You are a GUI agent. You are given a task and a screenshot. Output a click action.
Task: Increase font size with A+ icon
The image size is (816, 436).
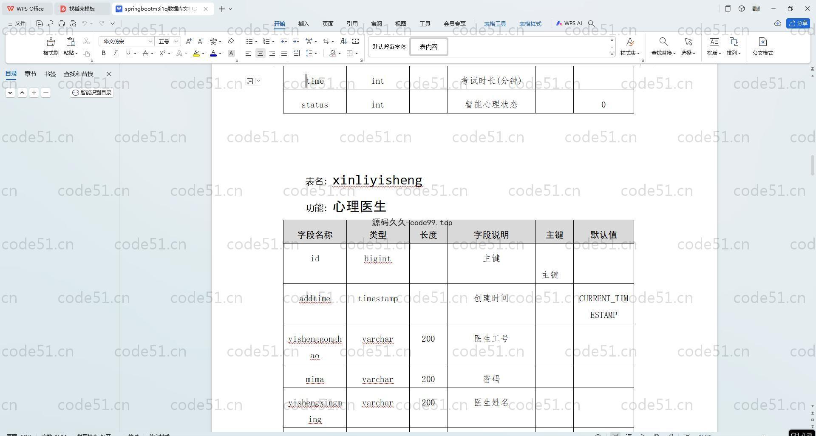[x=189, y=41]
